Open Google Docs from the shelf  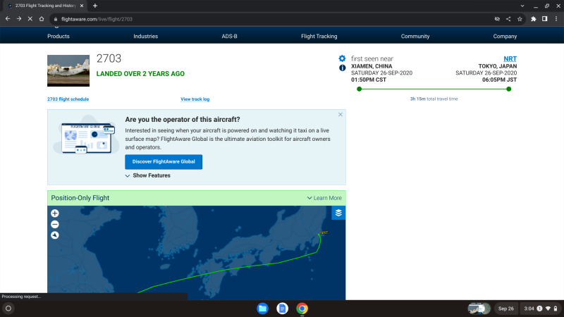(x=283, y=309)
